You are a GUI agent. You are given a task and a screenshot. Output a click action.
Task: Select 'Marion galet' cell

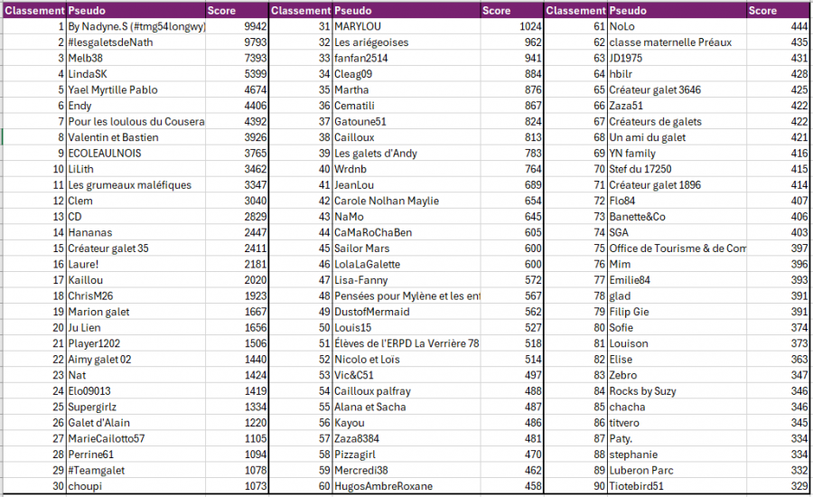point(135,312)
